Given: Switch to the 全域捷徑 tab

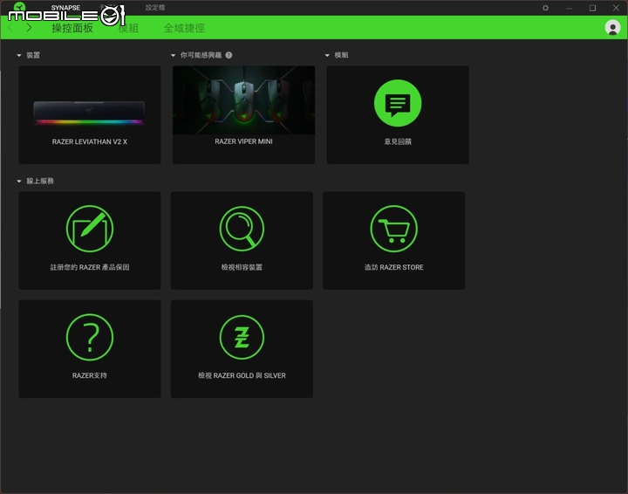Looking at the screenshot, I should pos(184,28).
